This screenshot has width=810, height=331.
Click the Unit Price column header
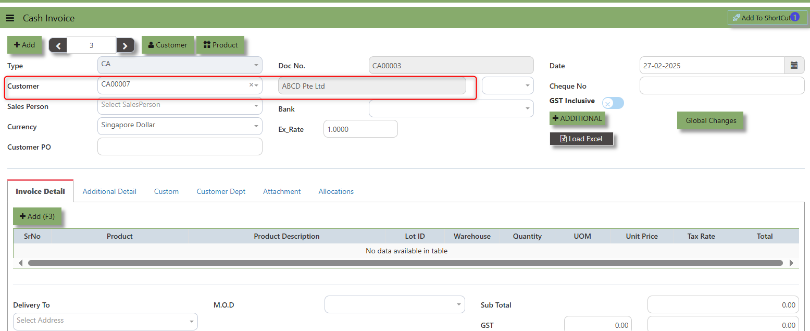coord(642,236)
